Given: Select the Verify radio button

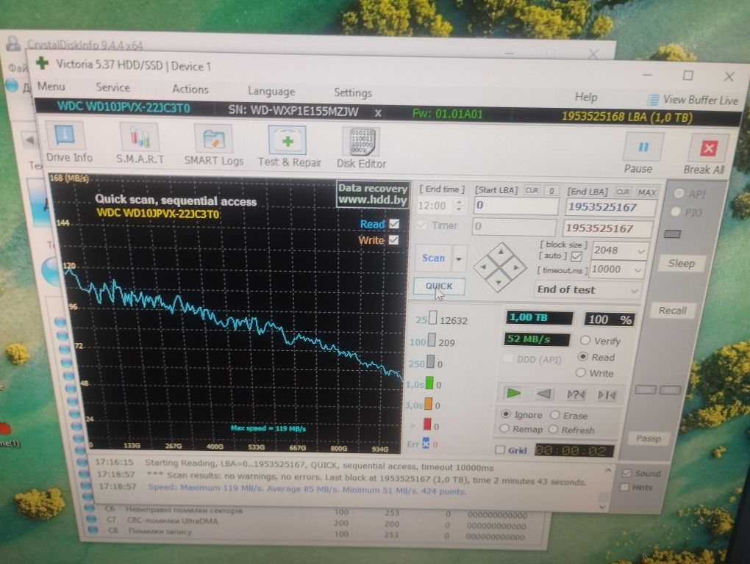Looking at the screenshot, I should (585, 340).
